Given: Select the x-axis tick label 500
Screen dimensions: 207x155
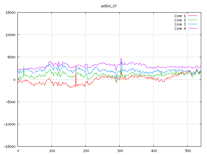Looking at the screenshot, I should click(x=187, y=151).
